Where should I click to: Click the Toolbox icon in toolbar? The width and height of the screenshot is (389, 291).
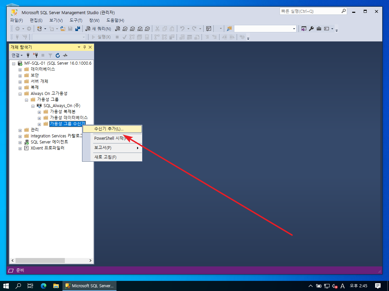pyautogui.click(x=319, y=29)
